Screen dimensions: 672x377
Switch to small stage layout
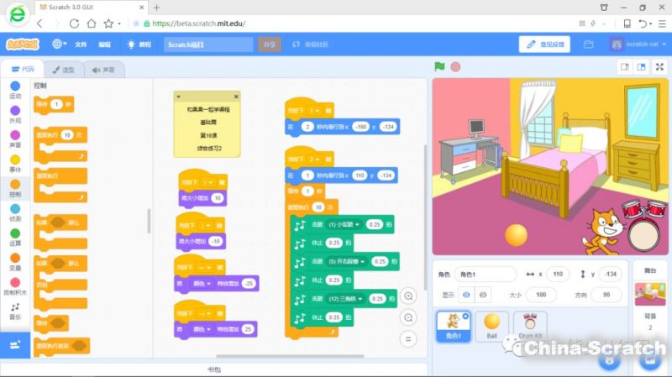pos(624,66)
